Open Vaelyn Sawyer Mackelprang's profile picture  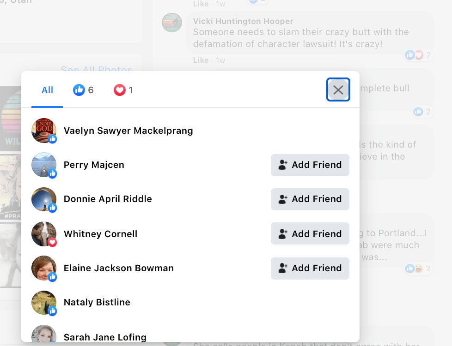pyautogui.click(x=44, y=131)
